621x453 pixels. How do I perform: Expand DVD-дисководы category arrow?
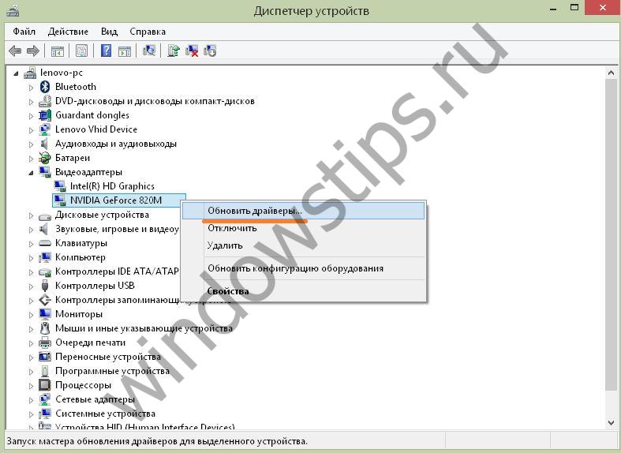click(x=31, y=102)
